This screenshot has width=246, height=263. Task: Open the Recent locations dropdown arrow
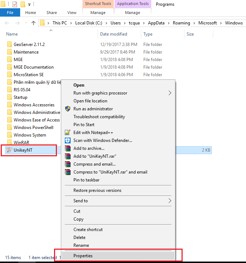26,23
